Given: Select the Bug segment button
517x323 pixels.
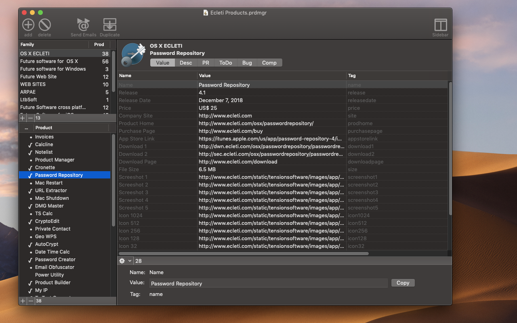Looking at the screenshot, I should [x=247, y=63].
